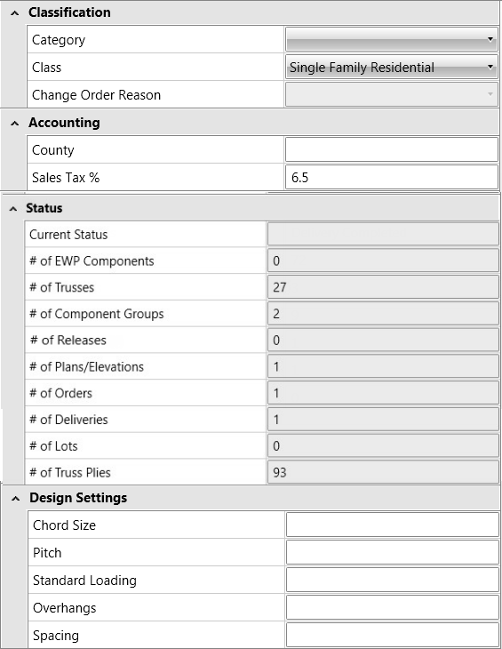The width and height of the screenshot is (502, 649).
Task: Click the Design Settings header label
Action: click(x=78, y=498)
